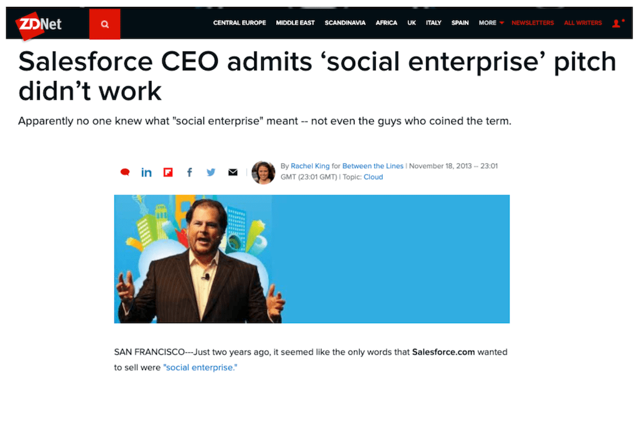Open the Cloud topic link
637x421 pixels.
(373, 177)
